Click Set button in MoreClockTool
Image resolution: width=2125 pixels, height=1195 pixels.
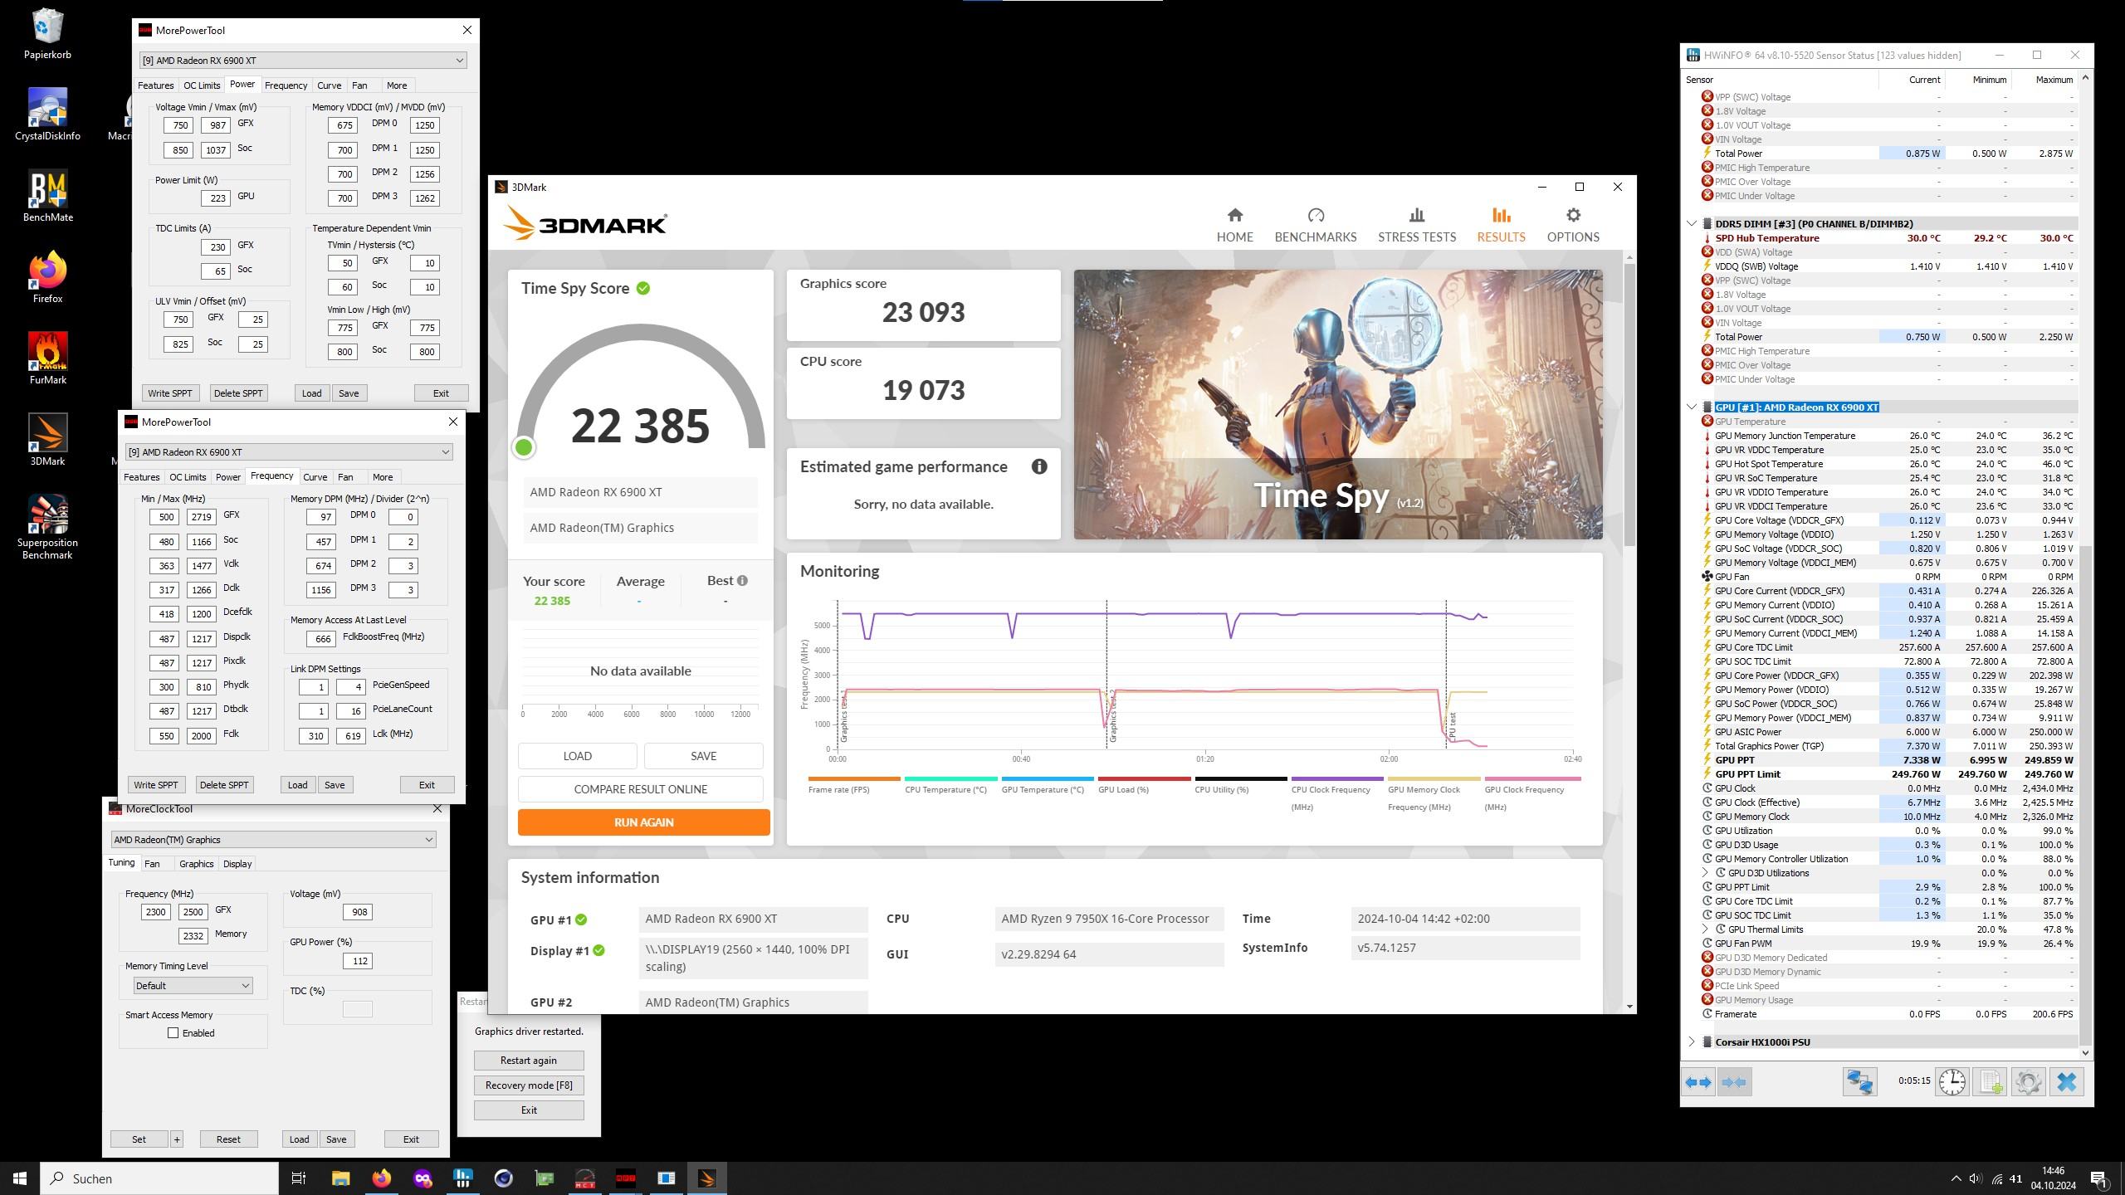coord(139,1139)
